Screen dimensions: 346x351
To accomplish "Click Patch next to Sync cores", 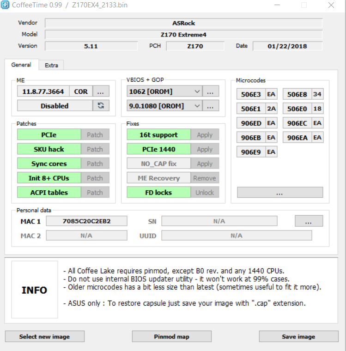I will (95, 163).
